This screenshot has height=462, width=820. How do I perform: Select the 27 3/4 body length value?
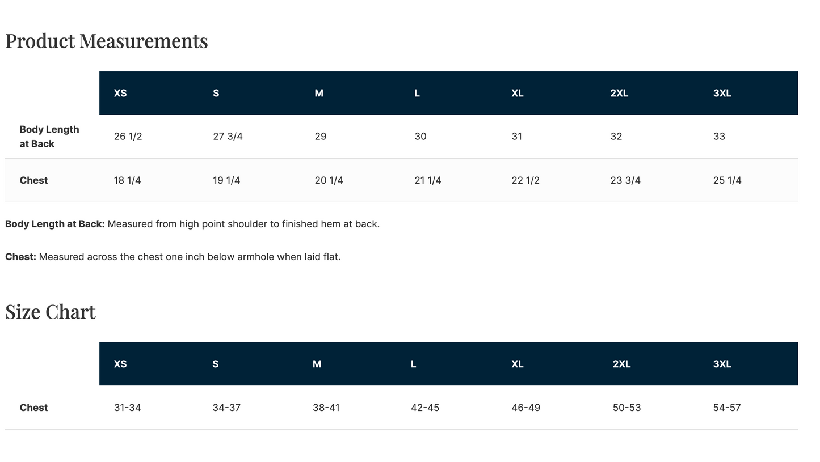coord(228,137)
